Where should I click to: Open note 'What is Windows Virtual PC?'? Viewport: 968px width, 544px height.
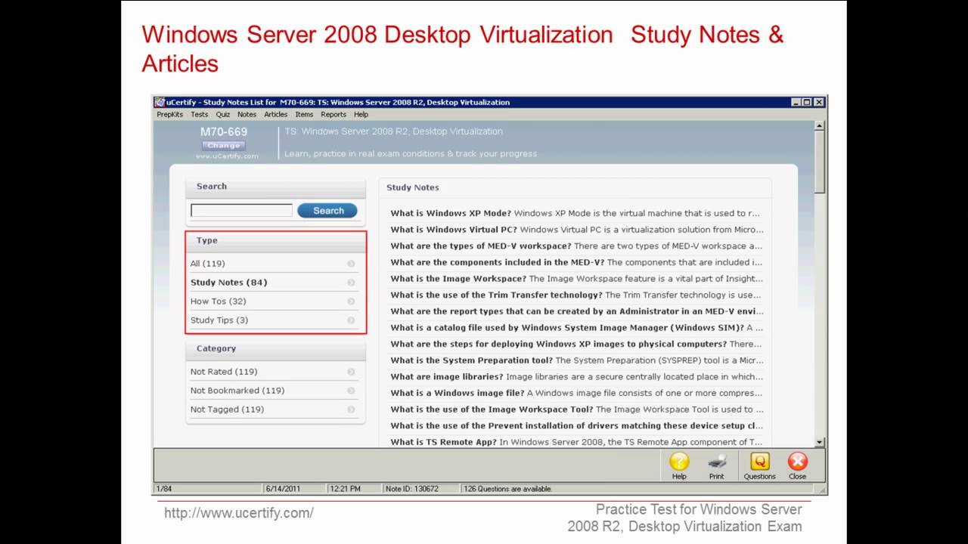[x=576, y=230]
